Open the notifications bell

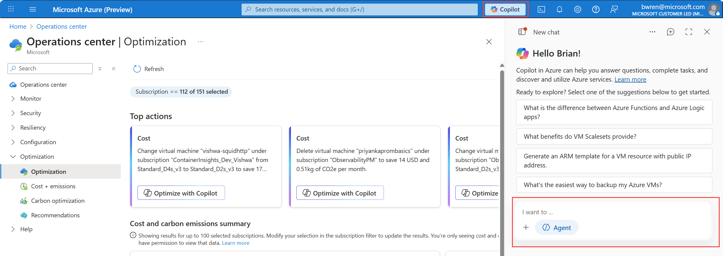point(559,10)
